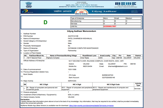
Task: Click the major activity value SERVICES
Action: (72, 81)
